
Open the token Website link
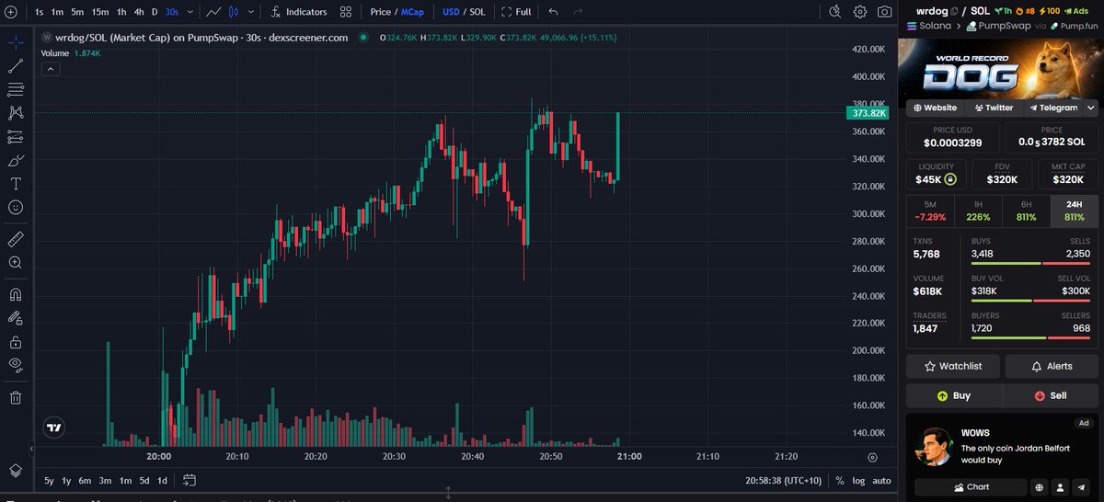click(x=935, y=108)
